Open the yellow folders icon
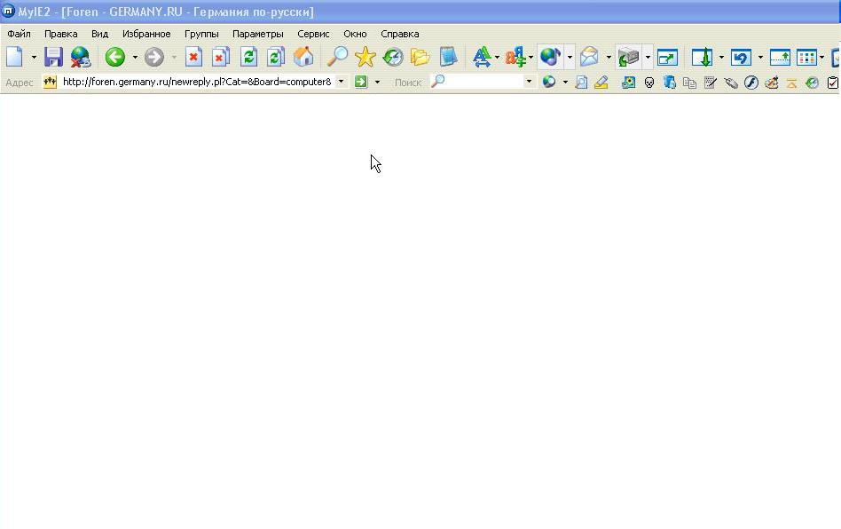841x529 pixels. click(x=420, y=57)
